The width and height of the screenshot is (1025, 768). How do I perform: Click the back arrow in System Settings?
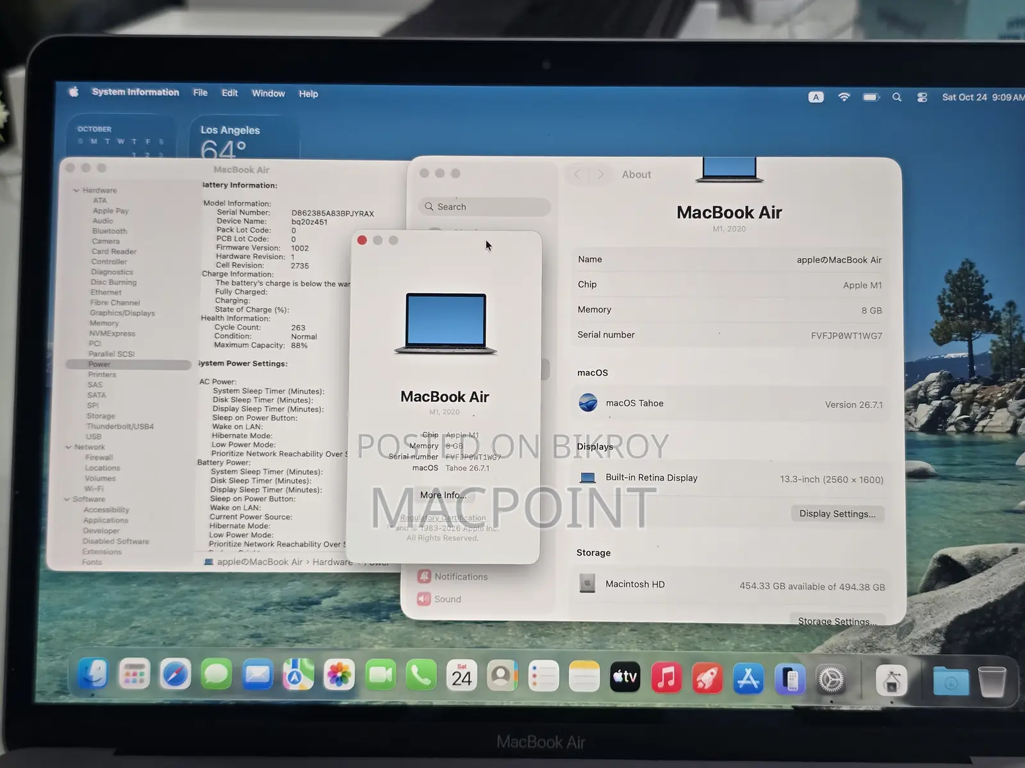click(x=577, y=174)
